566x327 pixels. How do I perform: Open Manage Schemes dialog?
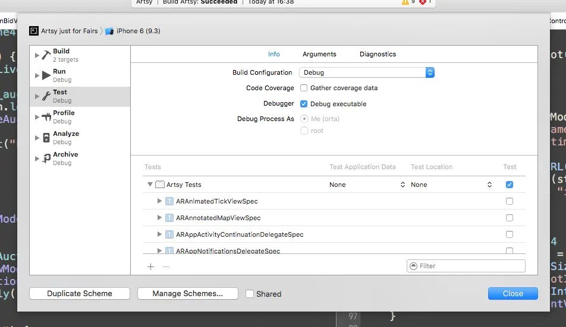coord(188,294)
